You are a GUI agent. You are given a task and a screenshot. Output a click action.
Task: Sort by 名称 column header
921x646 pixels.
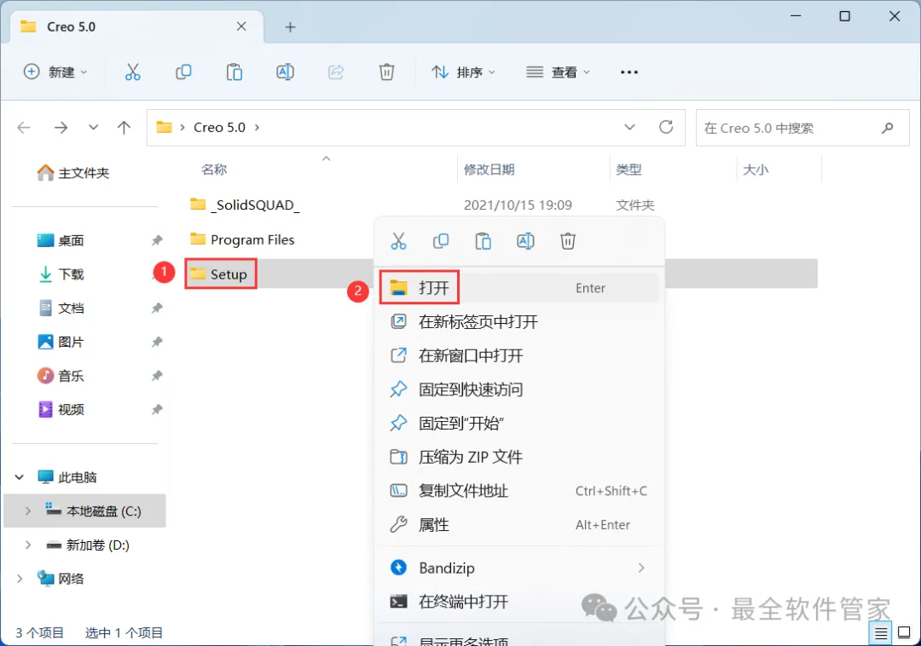[214, 170]
